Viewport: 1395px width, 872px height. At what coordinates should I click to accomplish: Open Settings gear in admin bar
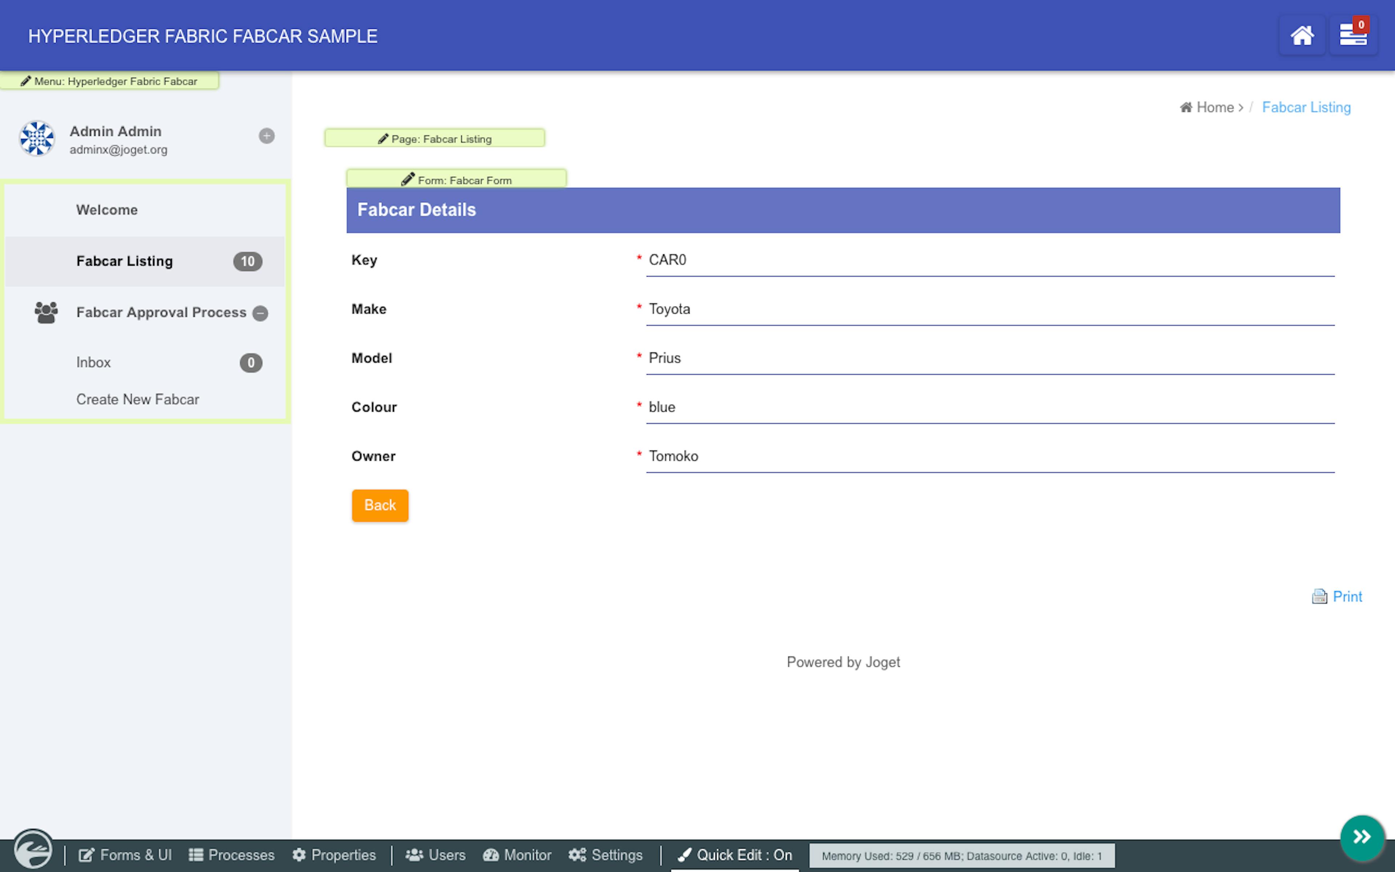[605, 855]
